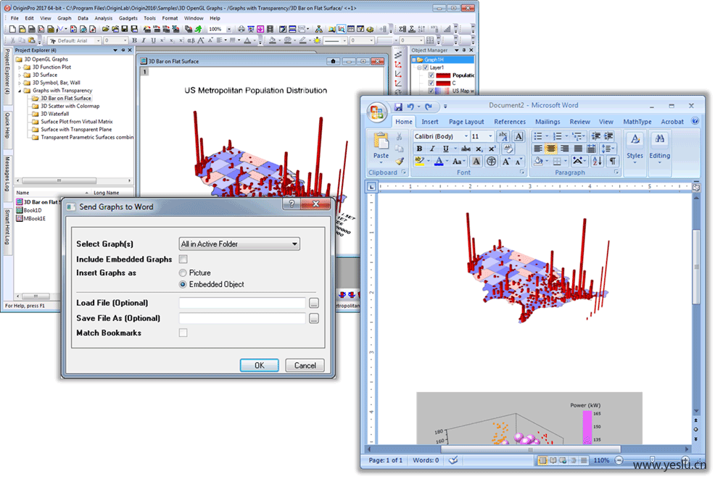
Task: Tick the Include Embedded Graphs checkbox
Action: (x=183, y=259)
